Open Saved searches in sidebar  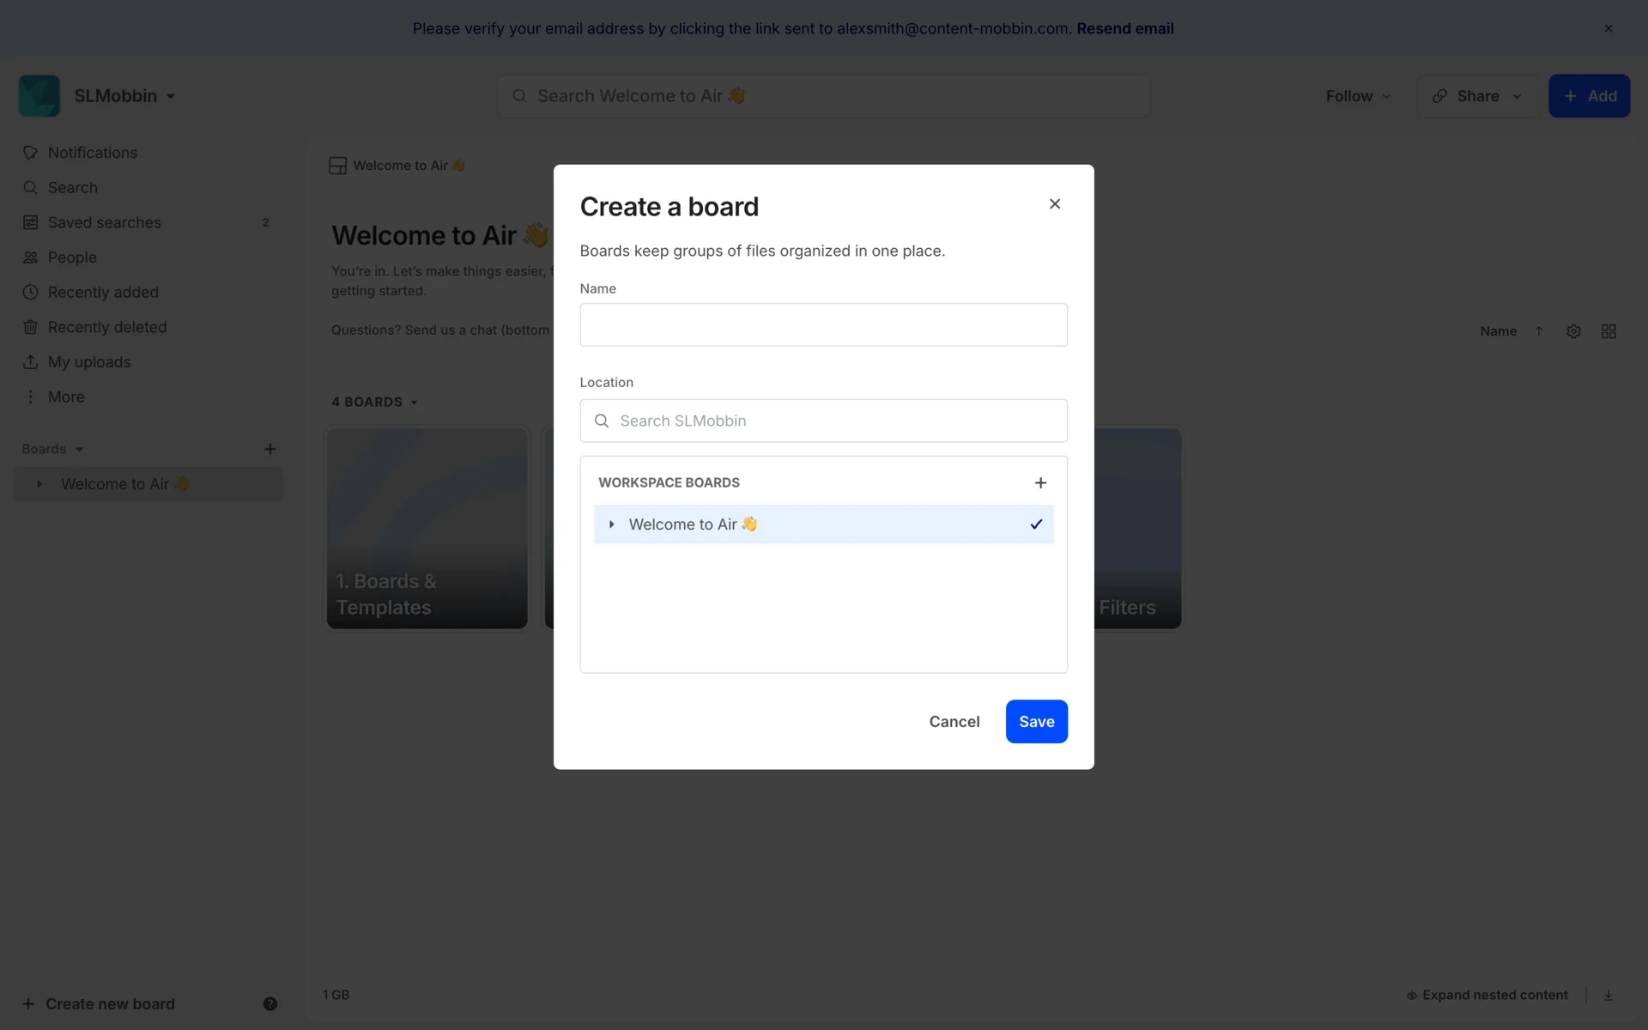(x=105, y=222)
